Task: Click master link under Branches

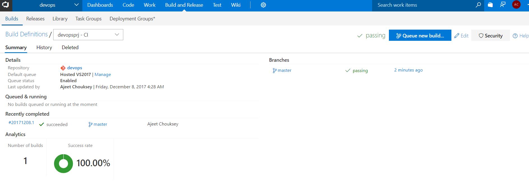Action: 284,70
